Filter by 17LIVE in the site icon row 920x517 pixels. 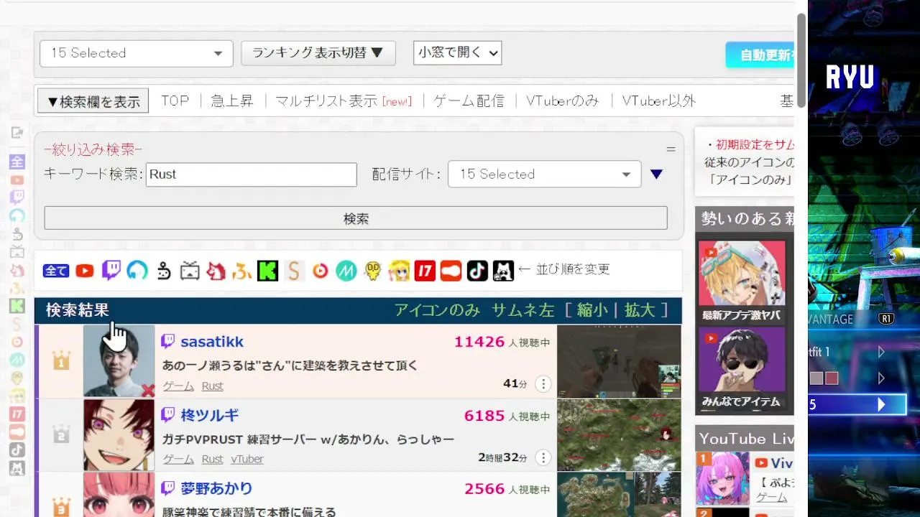pos(425,271)
